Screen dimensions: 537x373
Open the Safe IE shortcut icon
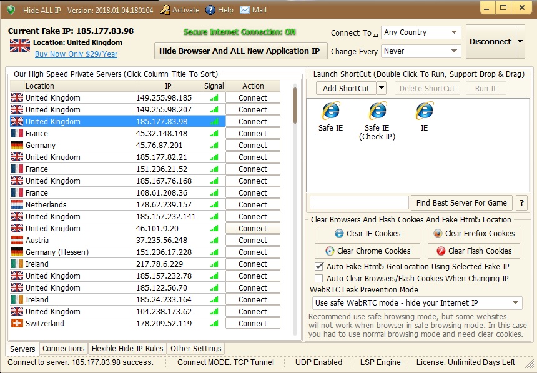330,111
